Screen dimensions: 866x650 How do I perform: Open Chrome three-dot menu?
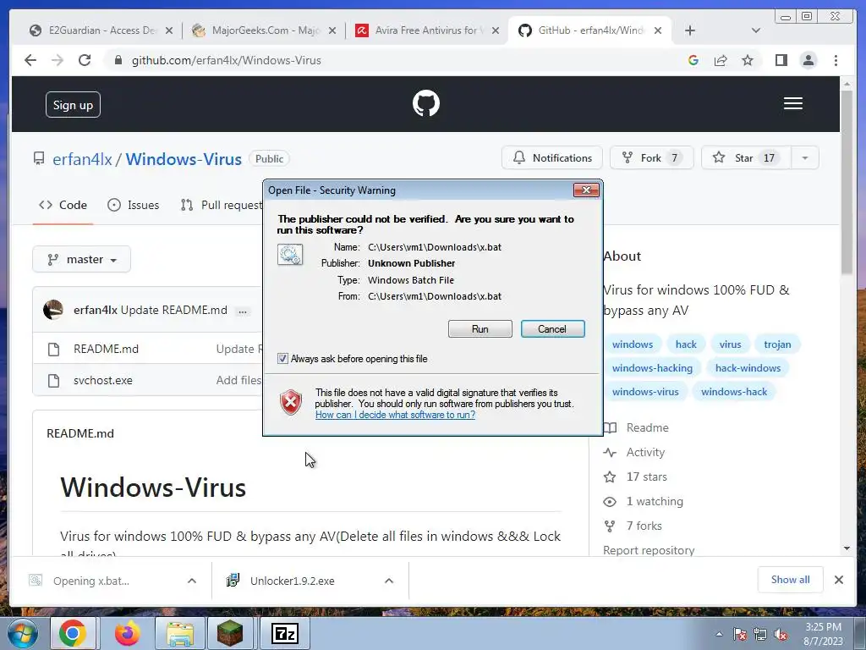836,60
